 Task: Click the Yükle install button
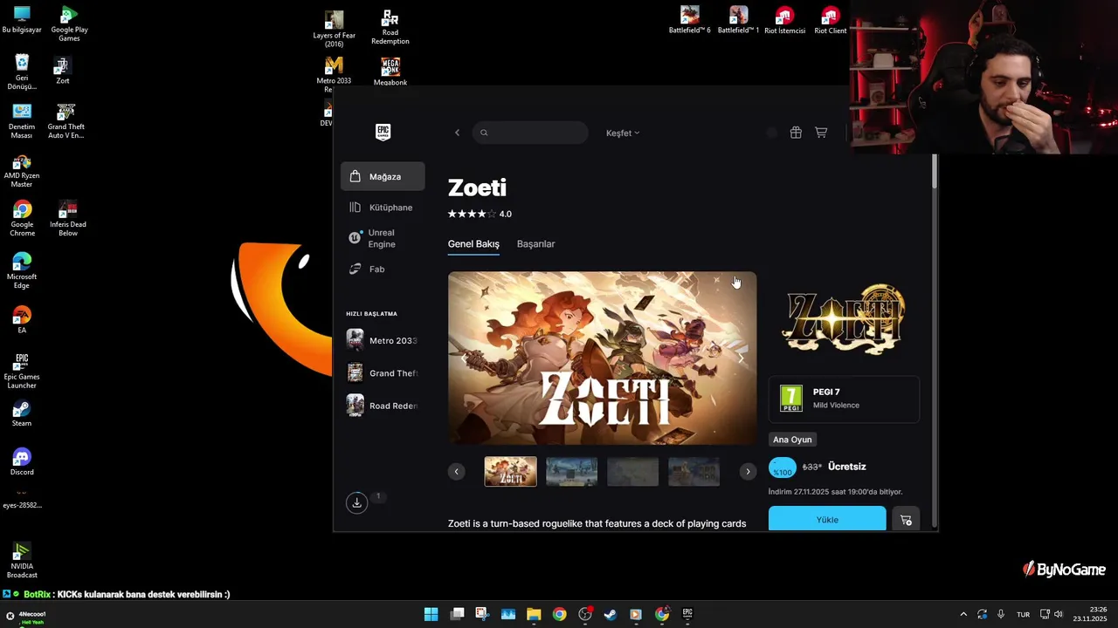pos(827,519)
